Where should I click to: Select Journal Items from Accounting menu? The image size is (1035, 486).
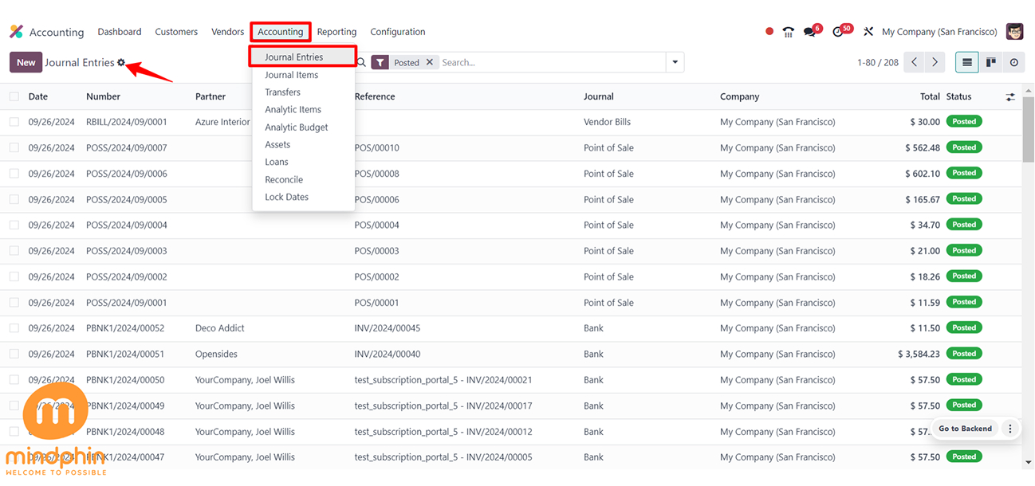pyautogui.click(x=291, y=75)
